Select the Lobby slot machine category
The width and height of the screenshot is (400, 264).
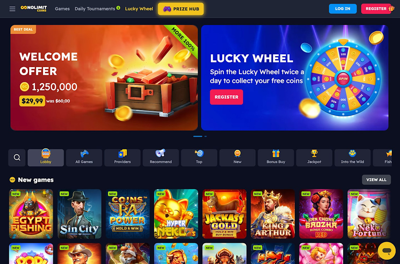click(x=46, y=158)
